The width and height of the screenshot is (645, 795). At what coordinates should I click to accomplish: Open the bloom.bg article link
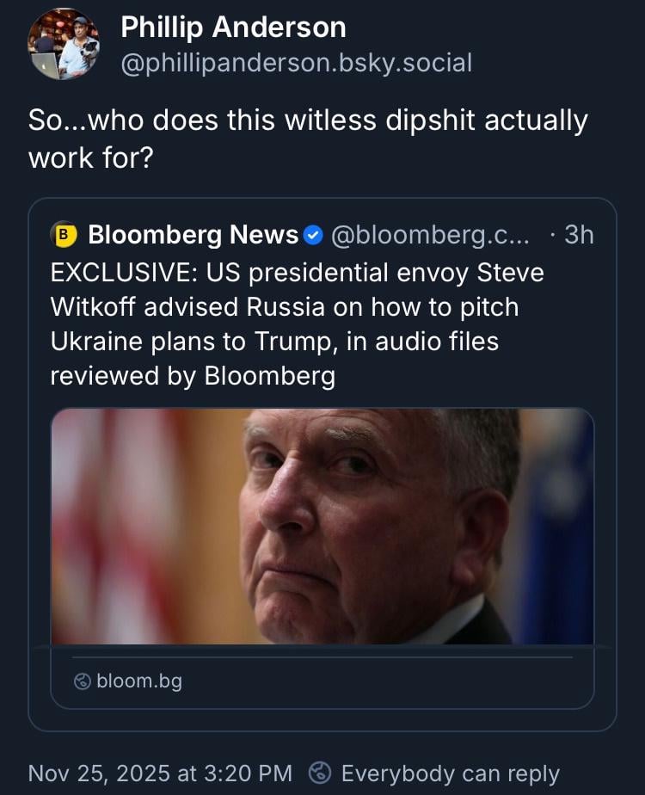click(139, 681)
